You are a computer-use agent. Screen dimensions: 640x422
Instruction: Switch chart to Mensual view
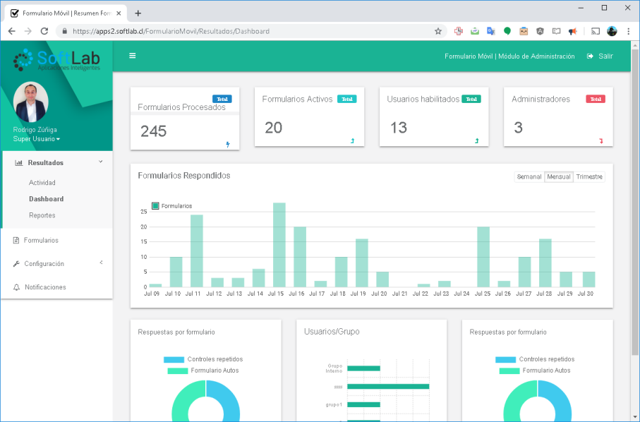click(558, 176)
